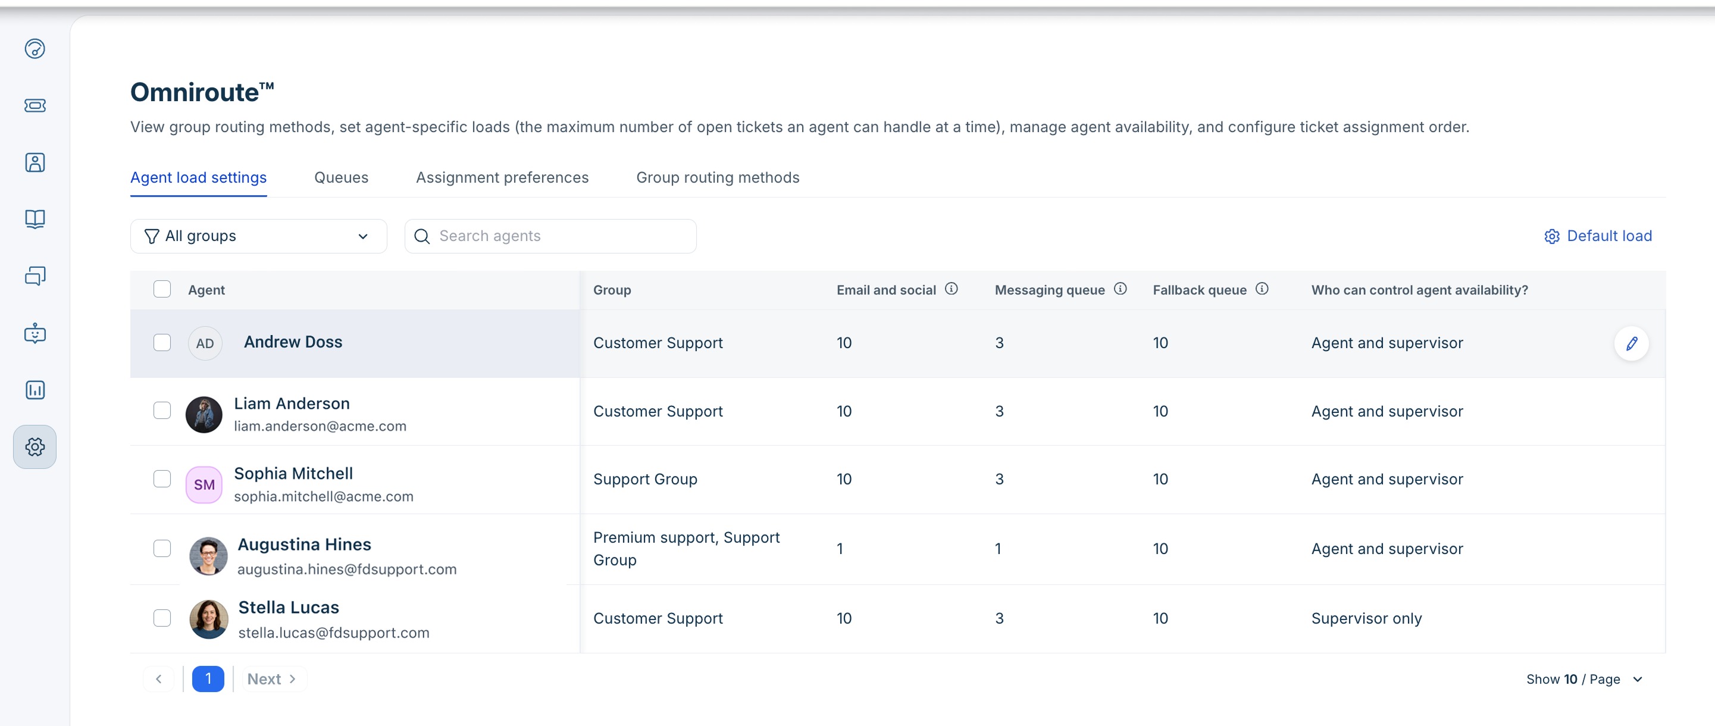Viewport: 1715px width, 726px height.
Task: Click the Fallback queue info icon
Action: [1262, 289]
